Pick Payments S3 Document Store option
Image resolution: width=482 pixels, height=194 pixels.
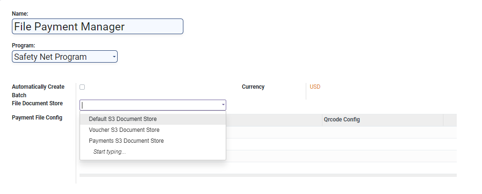[126, 141]
